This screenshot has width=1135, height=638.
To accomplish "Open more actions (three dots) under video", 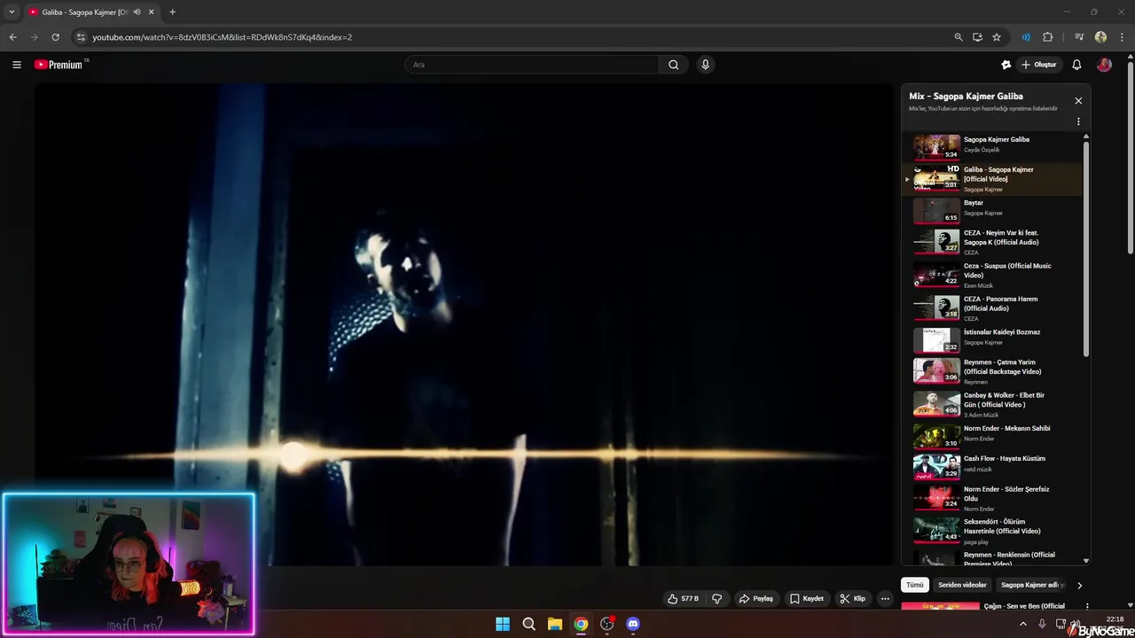I will point(884,598).
